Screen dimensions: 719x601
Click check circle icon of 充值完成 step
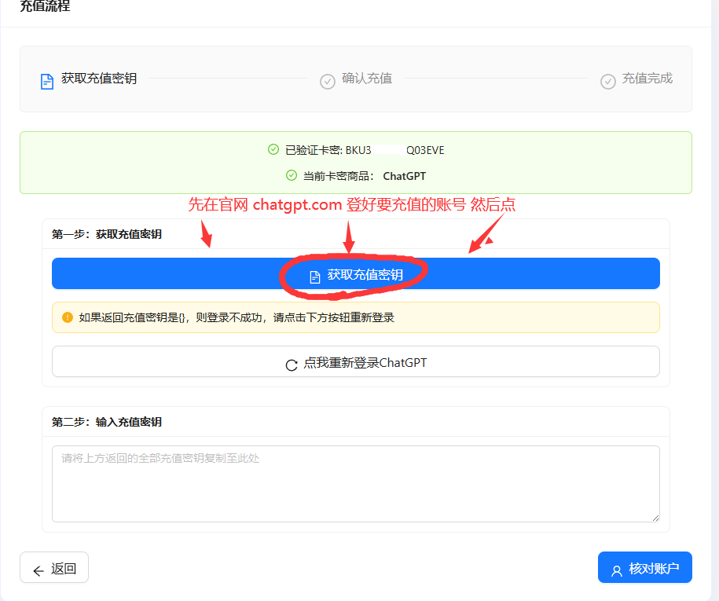click(608, 82)
